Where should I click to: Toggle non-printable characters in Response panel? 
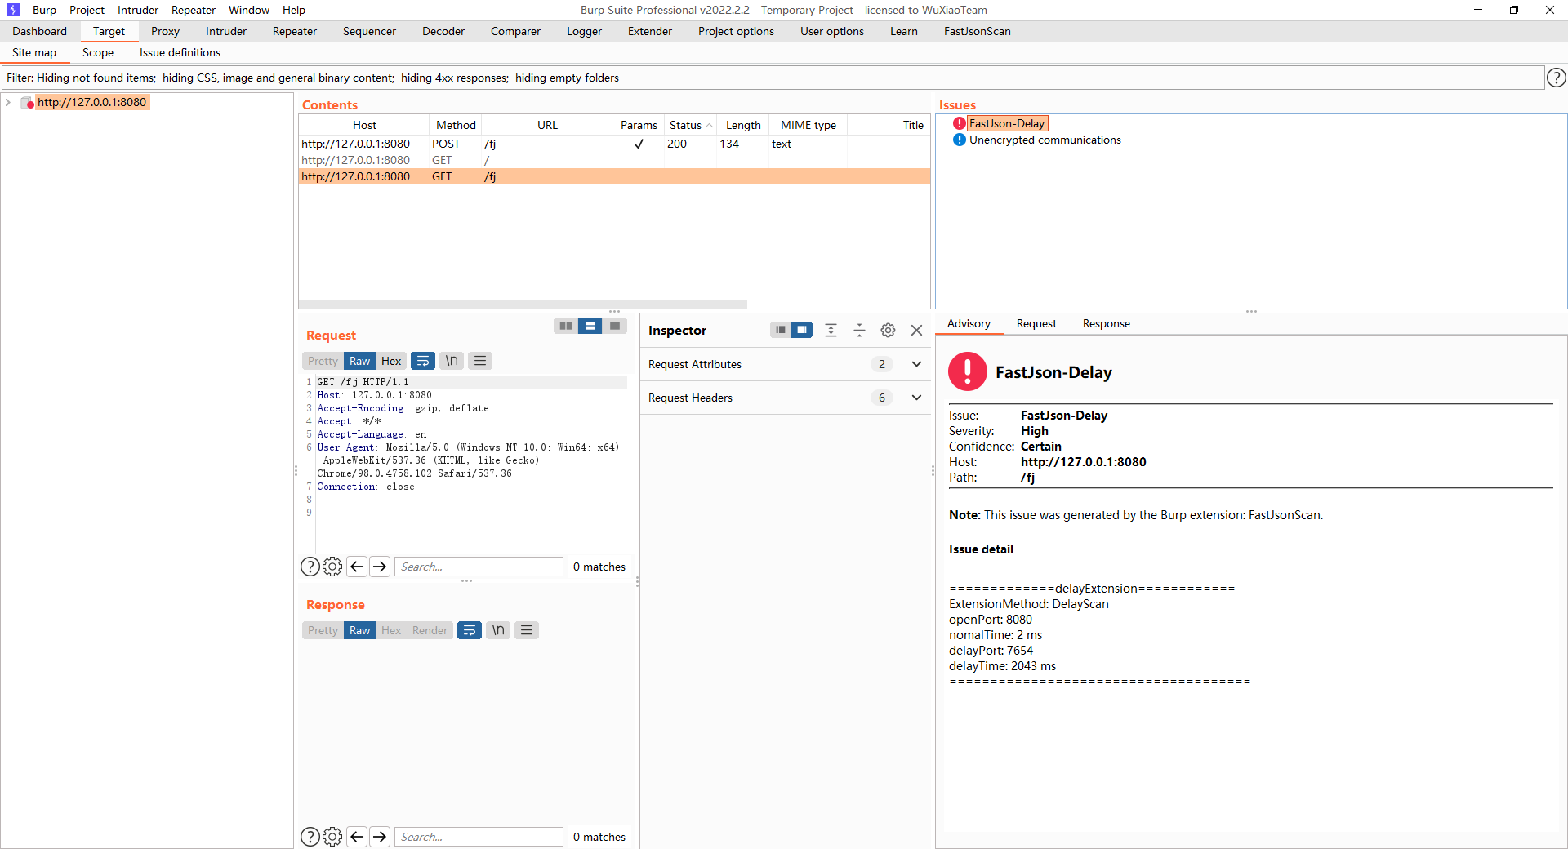click(x=498, y=630)
